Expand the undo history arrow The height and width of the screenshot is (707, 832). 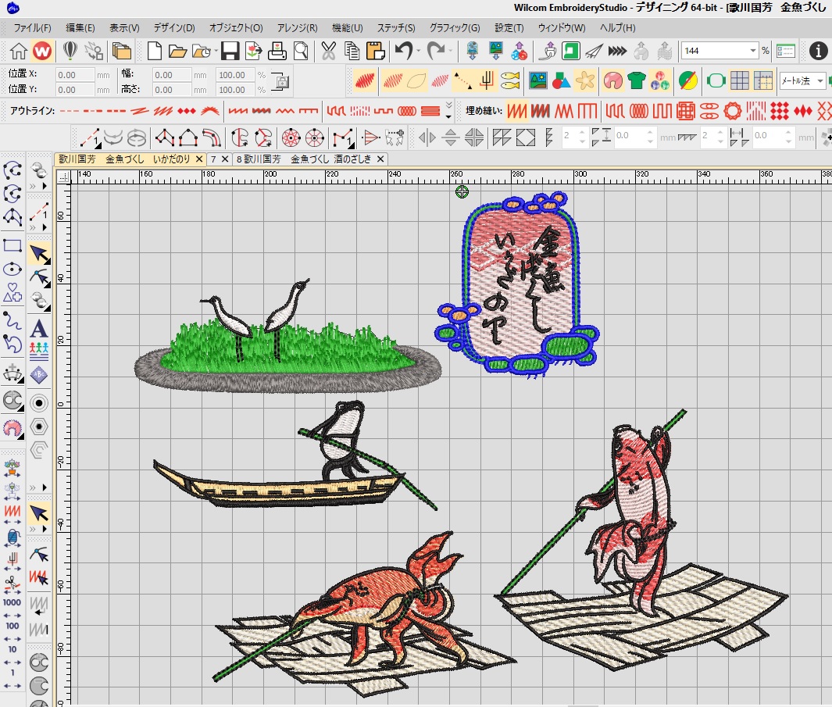click(x=419, y=52)
